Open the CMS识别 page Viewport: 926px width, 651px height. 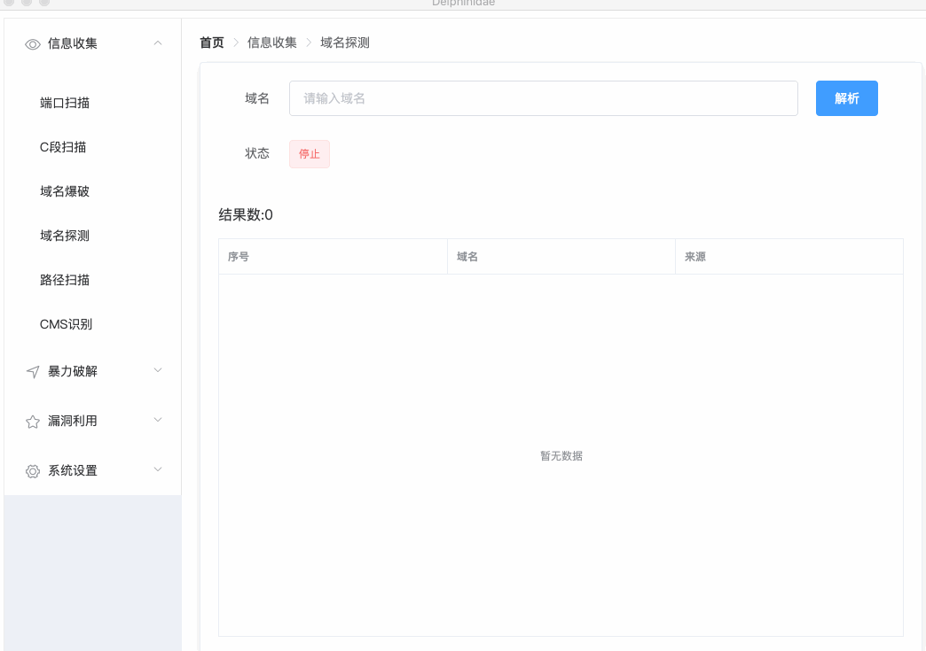click(66, 324)
